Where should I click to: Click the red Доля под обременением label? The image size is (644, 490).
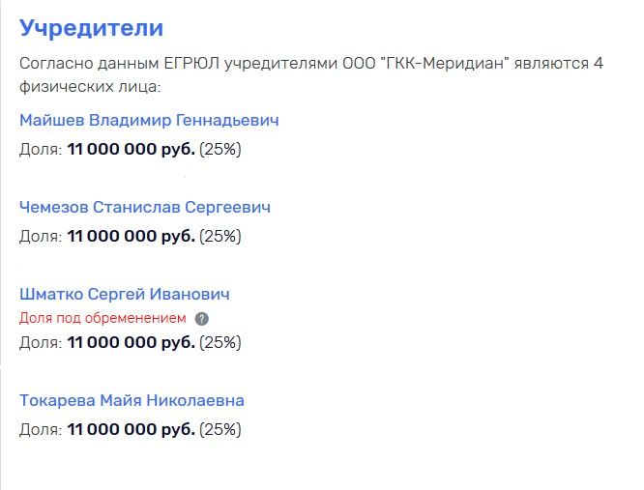point(102,318)
